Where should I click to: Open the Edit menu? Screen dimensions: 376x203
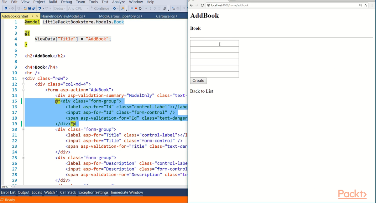click(x=14, y=2)
